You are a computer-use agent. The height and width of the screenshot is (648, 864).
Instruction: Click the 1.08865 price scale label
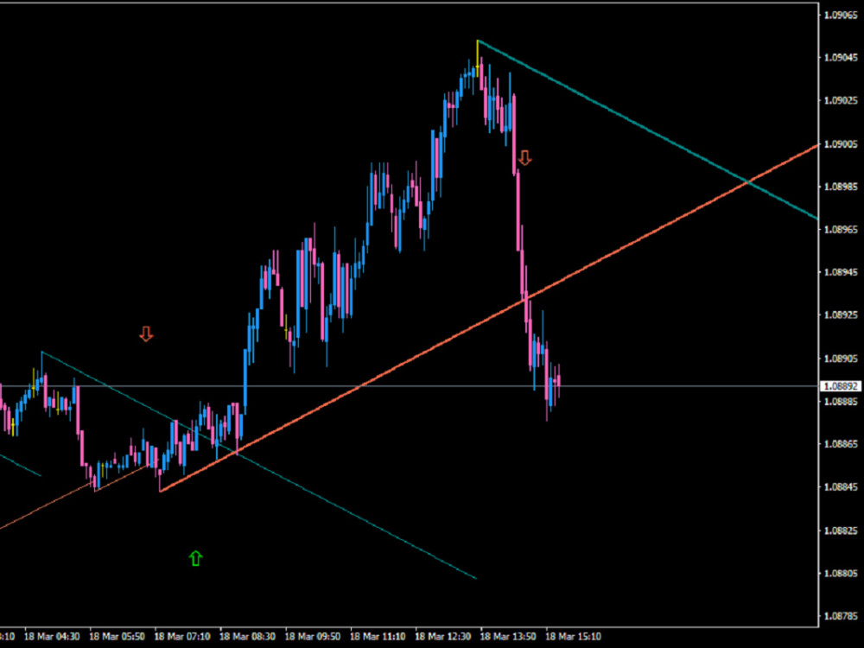point(841,443)
